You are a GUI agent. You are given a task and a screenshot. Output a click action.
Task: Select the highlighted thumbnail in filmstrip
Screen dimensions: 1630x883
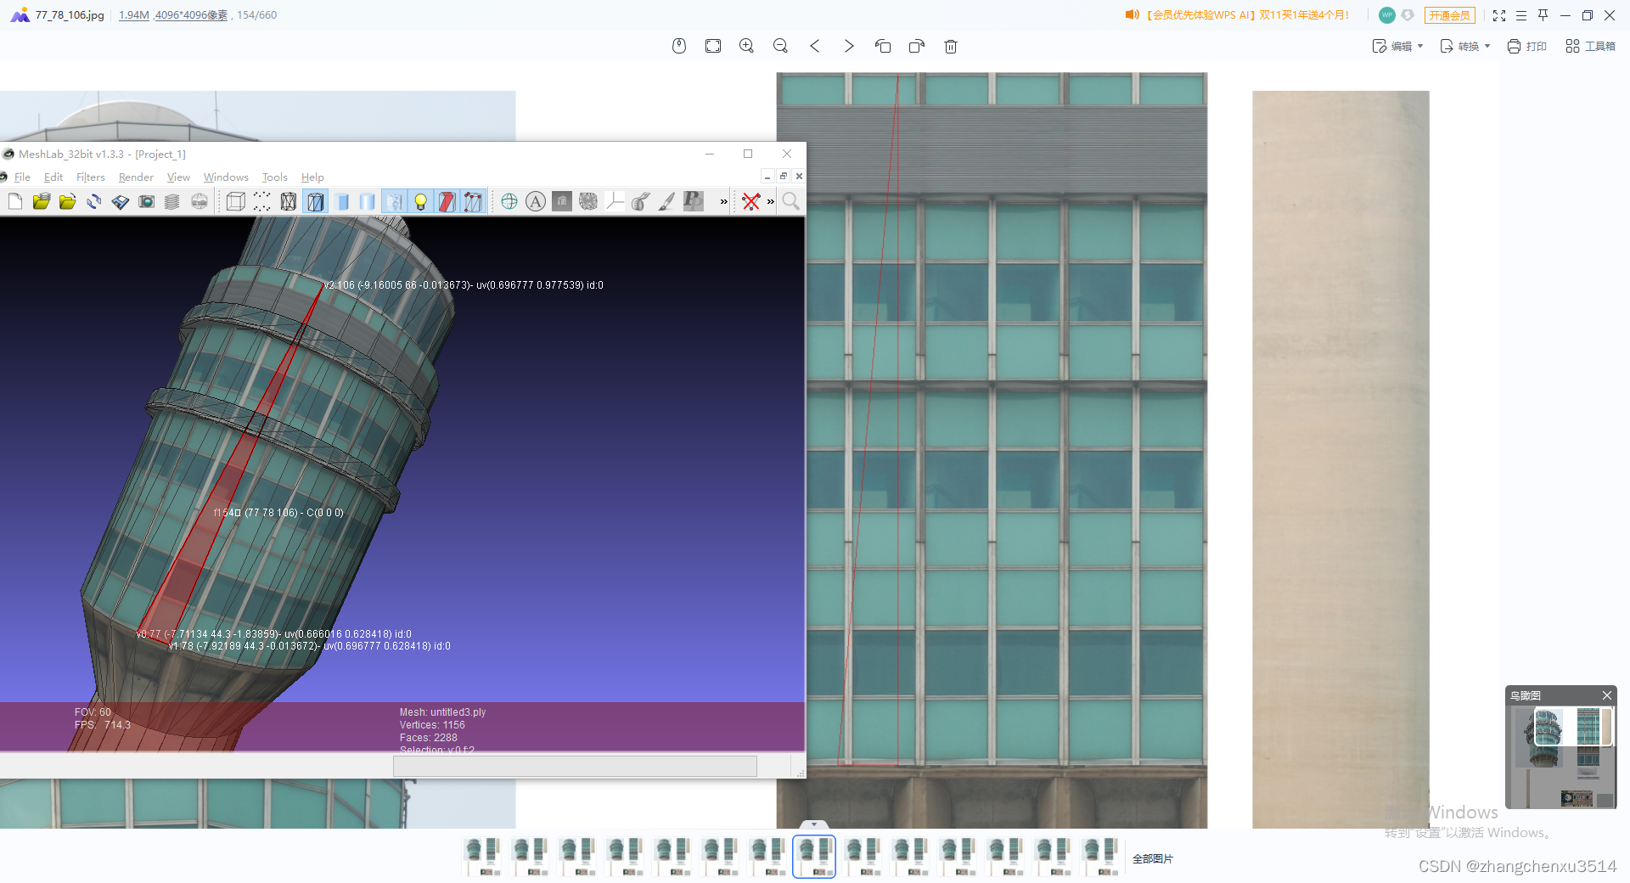coord(814,856)
